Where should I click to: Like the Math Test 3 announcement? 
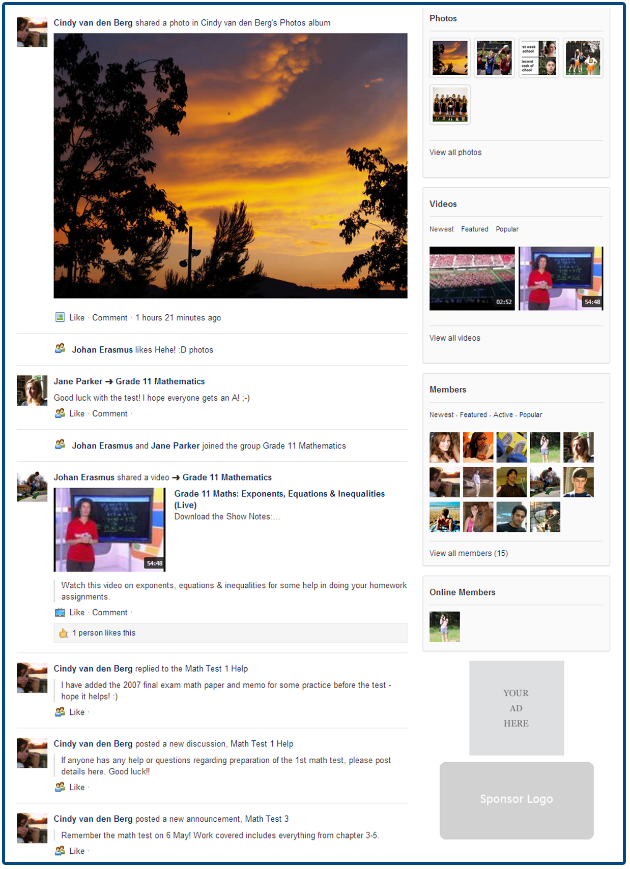tap(77, 851)
